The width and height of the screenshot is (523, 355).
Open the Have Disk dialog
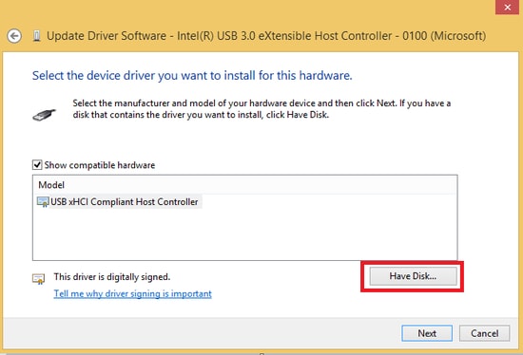pyautogui.click(x=413, y=276)
